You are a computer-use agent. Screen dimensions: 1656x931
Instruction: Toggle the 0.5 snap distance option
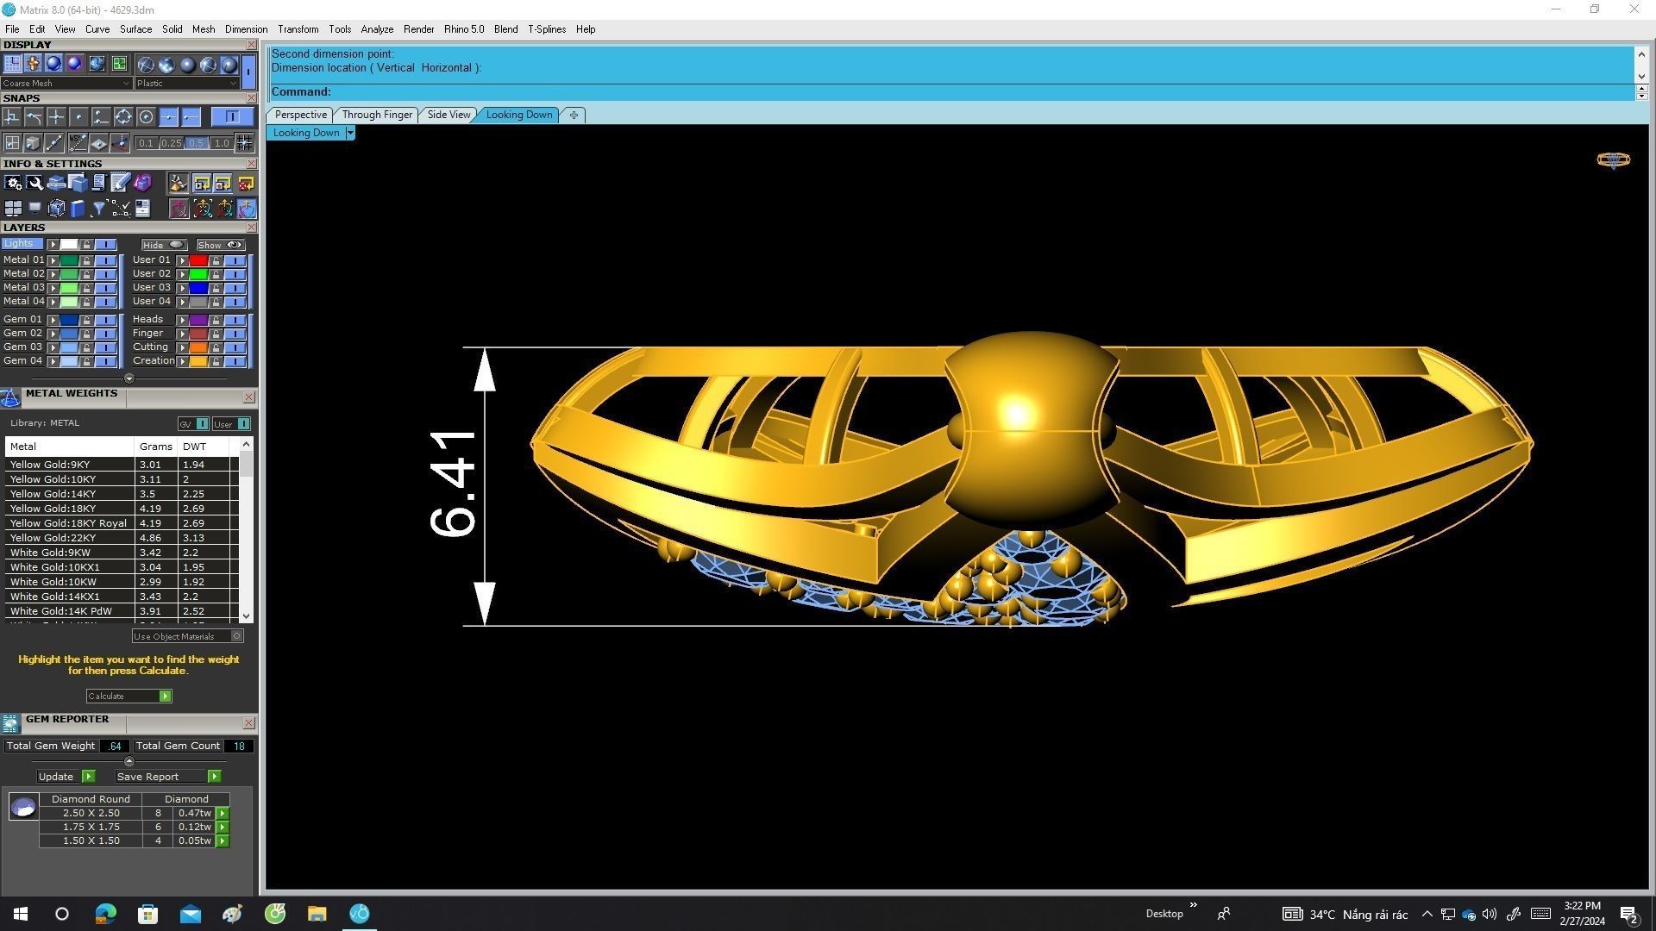[x=196, y=143]
